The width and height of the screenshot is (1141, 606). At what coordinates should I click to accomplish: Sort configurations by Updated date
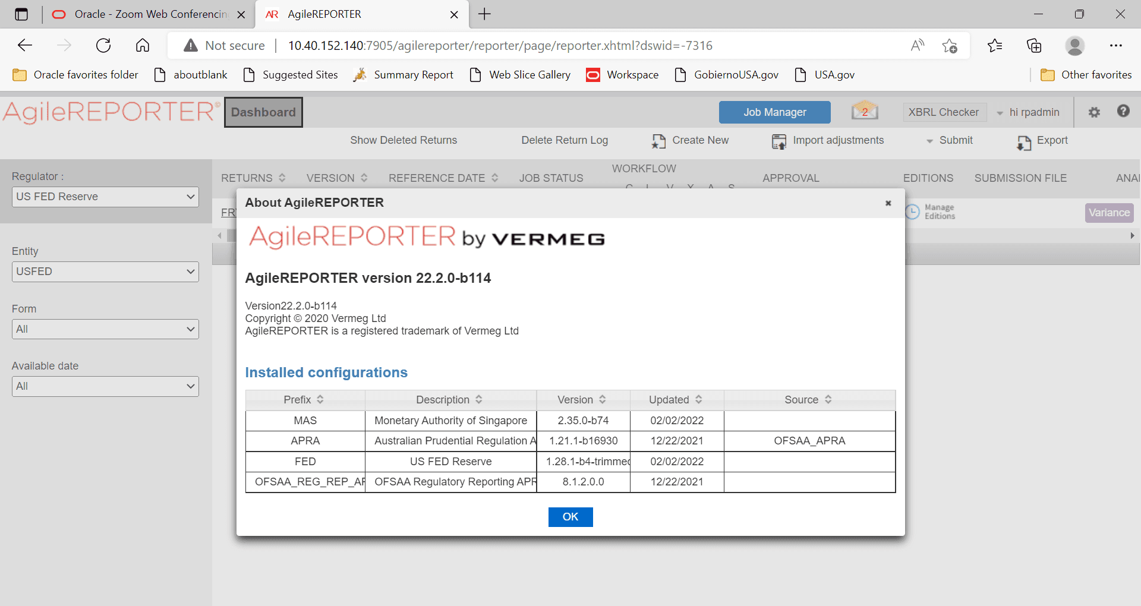pyautogui.click(x=699, y=399)
